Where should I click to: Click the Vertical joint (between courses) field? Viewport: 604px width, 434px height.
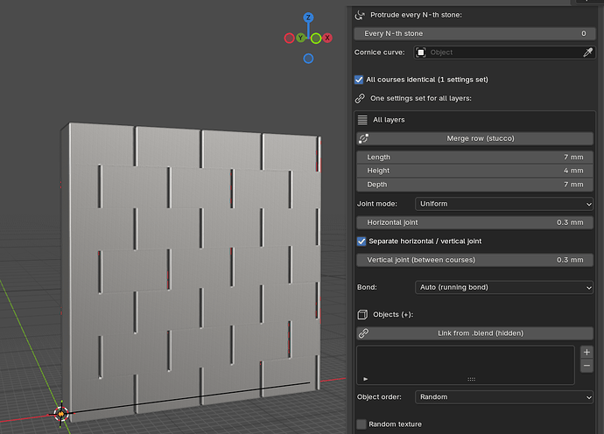(x=475, y=260)
